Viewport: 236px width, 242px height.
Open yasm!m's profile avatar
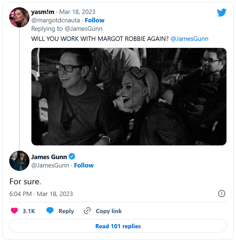coord(19,17)
